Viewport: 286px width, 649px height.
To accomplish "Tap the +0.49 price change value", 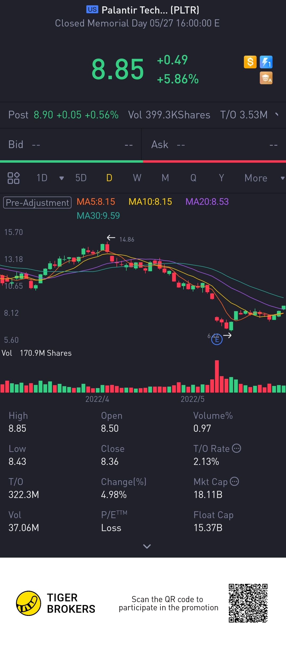I will (x=172, y=60).
